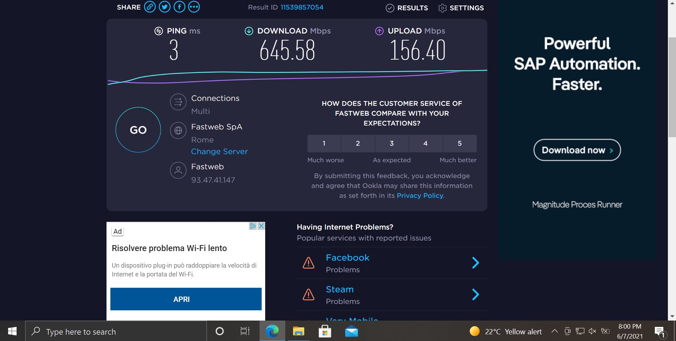Expand Facebook problems chevron
The width and height of the screenshot is (676, 341).
coord(475,263)
